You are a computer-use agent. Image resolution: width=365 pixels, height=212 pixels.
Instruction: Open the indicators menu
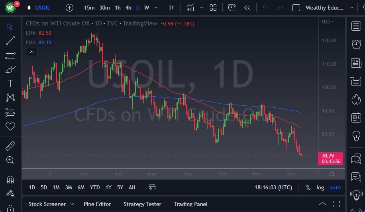pos(190,8)
